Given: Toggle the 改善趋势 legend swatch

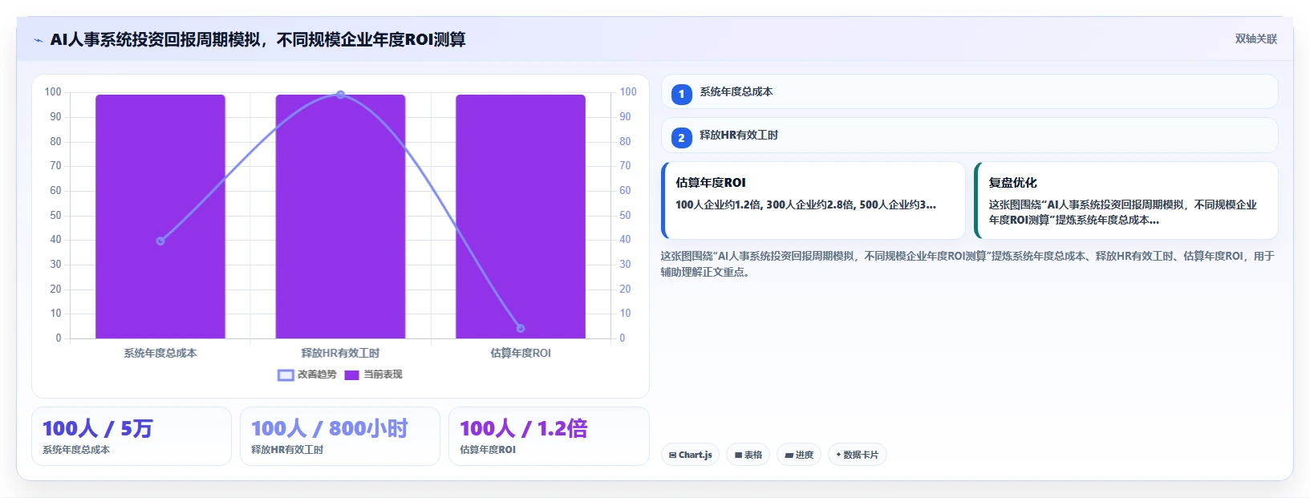Looking at the screenshot, I should pos(286,375).
